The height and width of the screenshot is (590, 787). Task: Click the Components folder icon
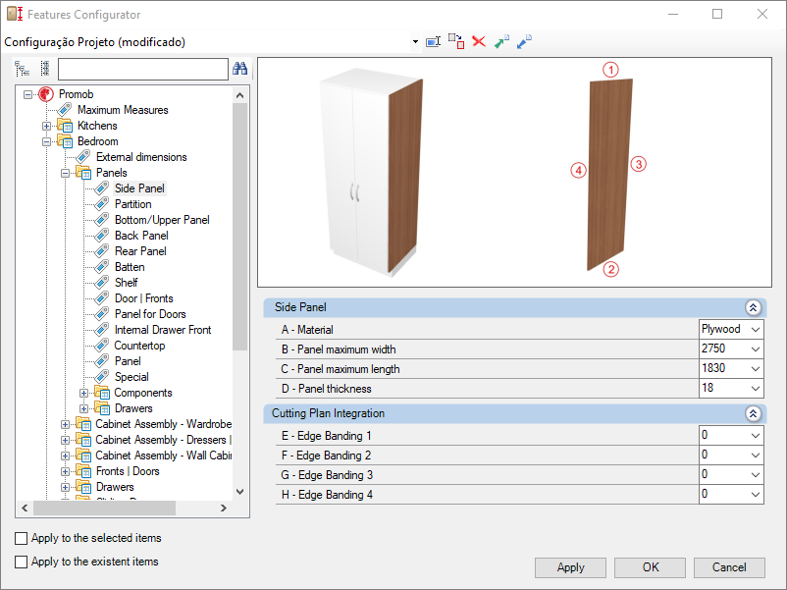point(102,393)
